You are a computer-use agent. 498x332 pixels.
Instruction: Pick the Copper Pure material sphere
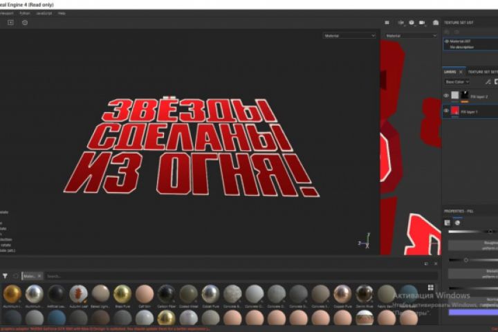coord(342,294)
